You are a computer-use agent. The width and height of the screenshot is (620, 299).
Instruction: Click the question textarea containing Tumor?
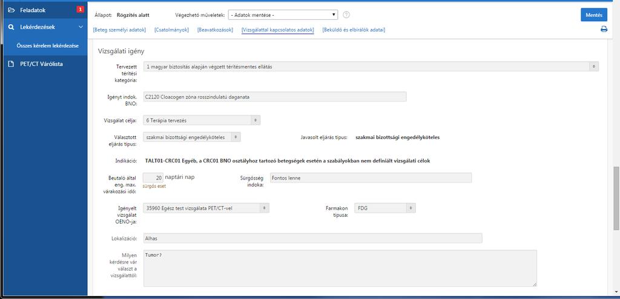(x=340, y=268)
